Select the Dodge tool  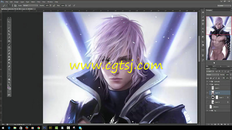point(9,63)
